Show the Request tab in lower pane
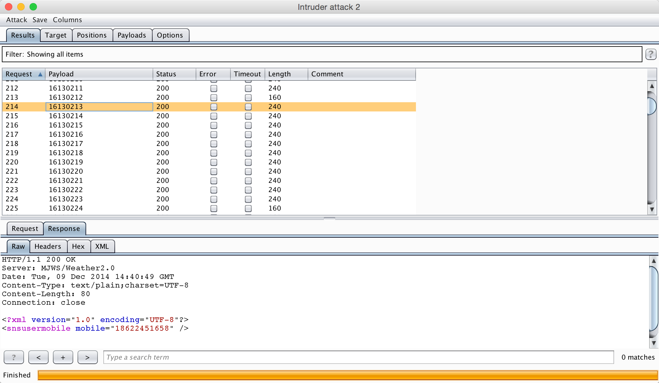659x383 pixels. [x=25, y=228]
